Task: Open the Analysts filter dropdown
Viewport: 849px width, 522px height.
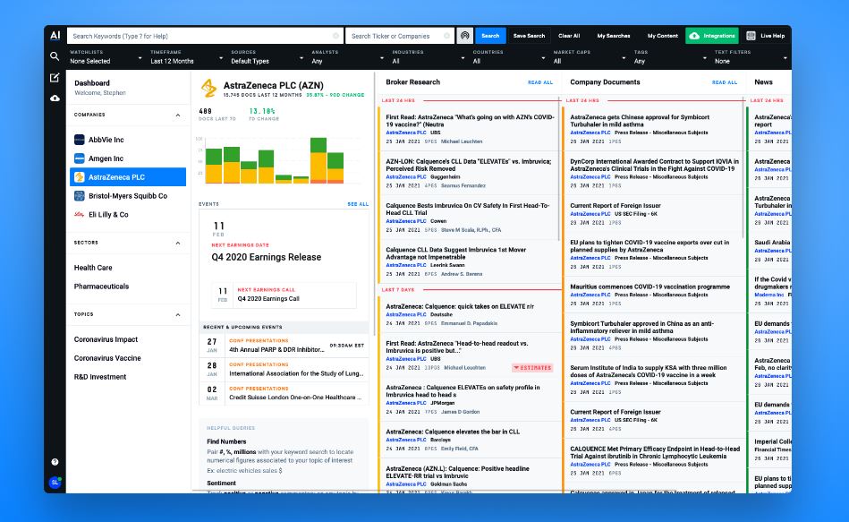Action: coord(348,57)
